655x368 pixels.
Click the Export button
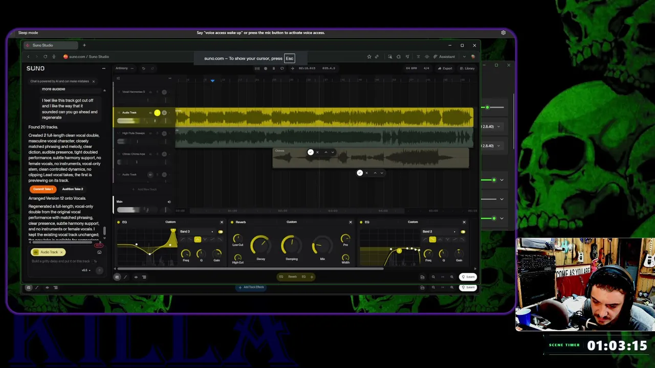coord(445,68)
